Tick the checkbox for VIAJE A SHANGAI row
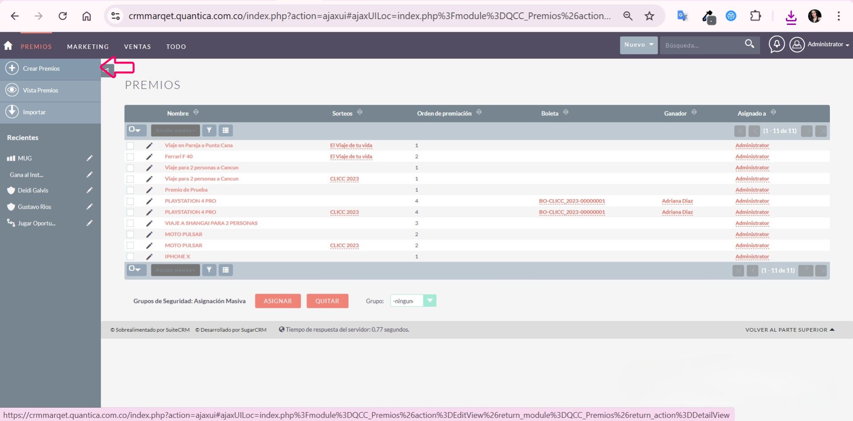 point(130,223)
